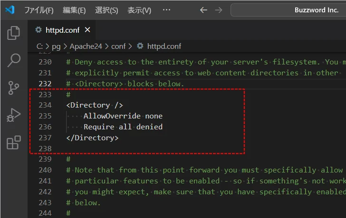Screen dimensions: 346x218
Task: Expand the overflow menu with three dots
Action: (x=166, y=9)
